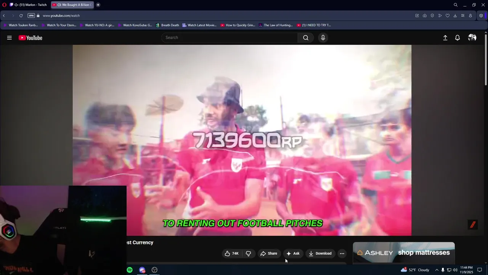Image resolution: width=488 pixels, height=275 pixels.
Task: Open The Law of Hunting... bookmark
Action: click(x=276, y=25)
